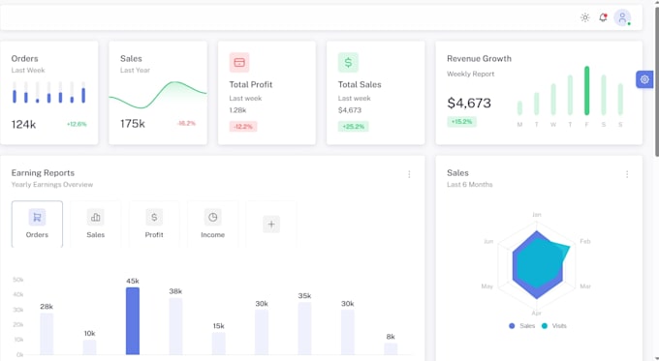The image size is (659, 361).
Task: Click the 15k bar in earnings chart
Action: (x=219, y=344)
